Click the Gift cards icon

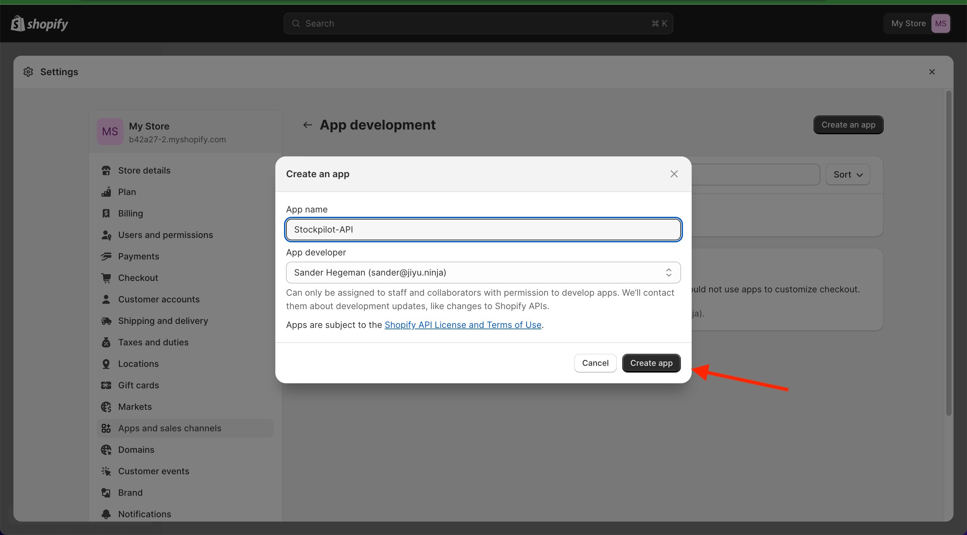point(106,385)
